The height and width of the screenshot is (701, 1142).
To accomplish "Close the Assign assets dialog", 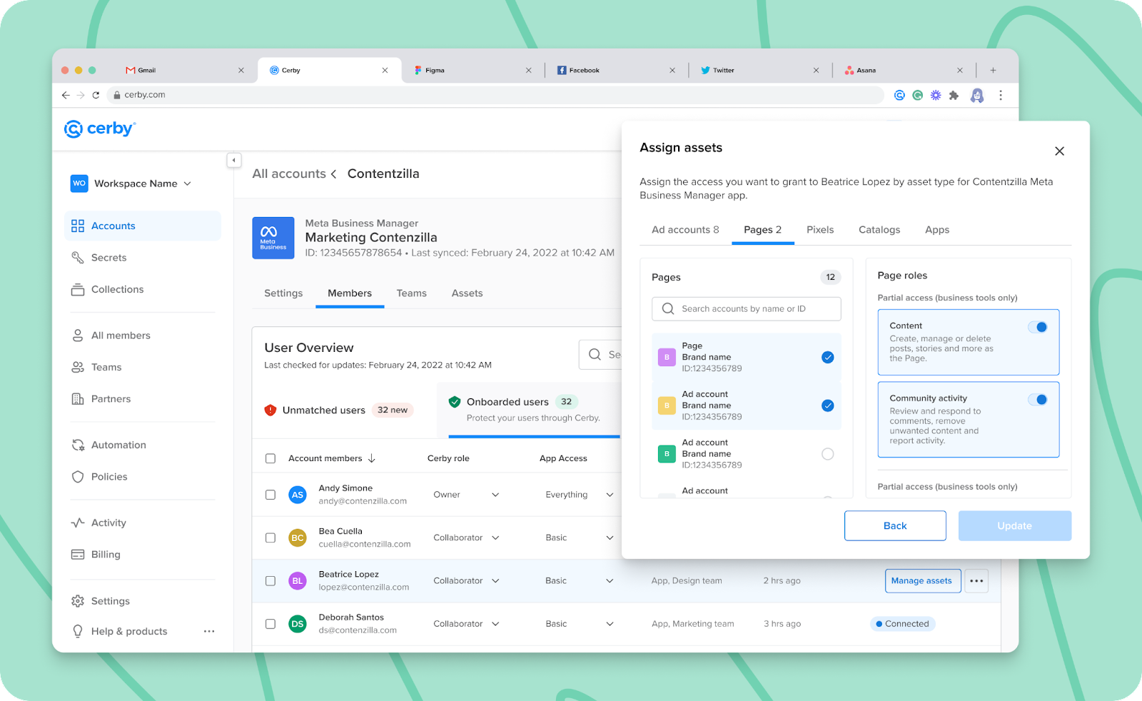I will (1059, 151).
